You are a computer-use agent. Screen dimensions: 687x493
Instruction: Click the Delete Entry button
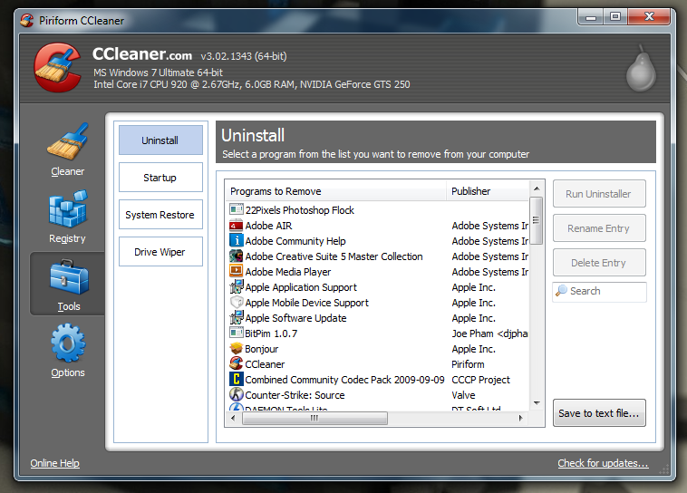coord(599,263)
